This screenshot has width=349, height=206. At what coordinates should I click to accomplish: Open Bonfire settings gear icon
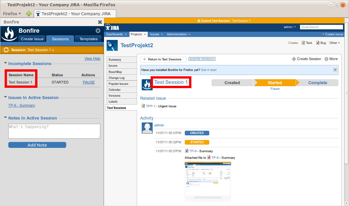tap(98, 31)
